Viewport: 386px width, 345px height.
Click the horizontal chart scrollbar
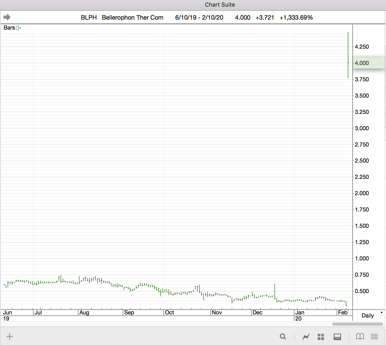(x=357, y=324)
